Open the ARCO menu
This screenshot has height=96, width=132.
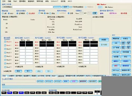click(70, 1)
